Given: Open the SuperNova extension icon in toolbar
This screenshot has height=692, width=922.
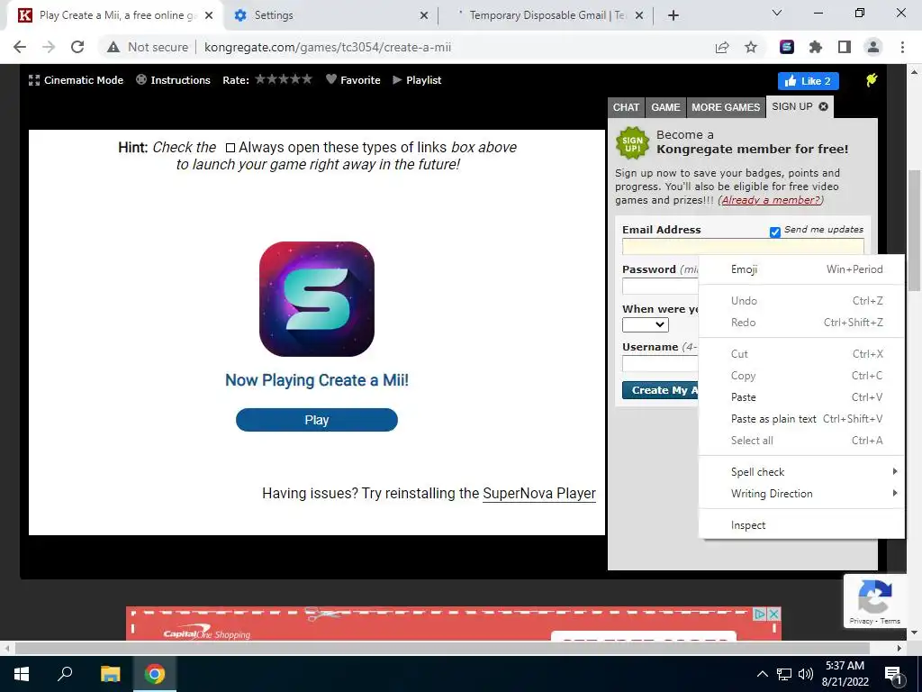Looking at the screenshot, I should click(787, 47).
